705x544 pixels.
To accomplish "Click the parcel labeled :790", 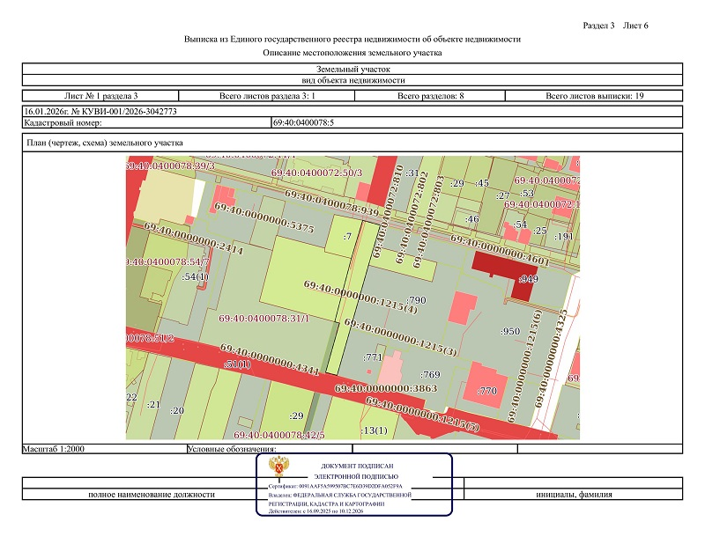I will point(417,300).
